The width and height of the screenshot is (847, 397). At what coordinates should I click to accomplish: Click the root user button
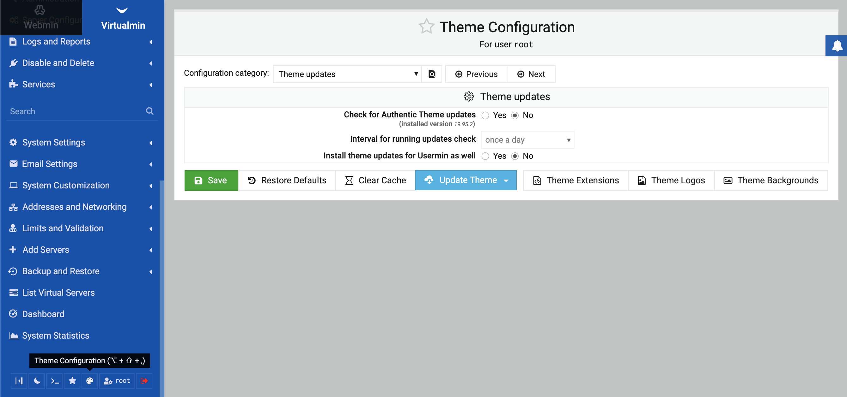(117, 381)
